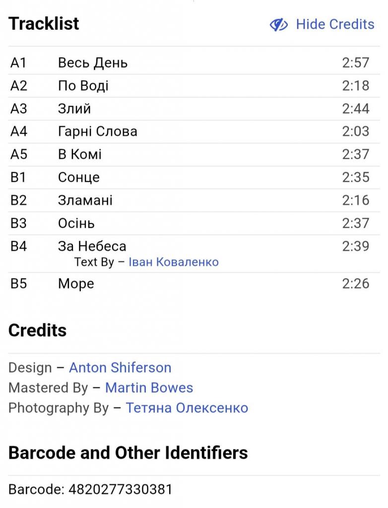Open Тетяна Олексенко's photography credit link
Image resolution: width=388 pixels, height=508 pixels.
click(187, 408)
